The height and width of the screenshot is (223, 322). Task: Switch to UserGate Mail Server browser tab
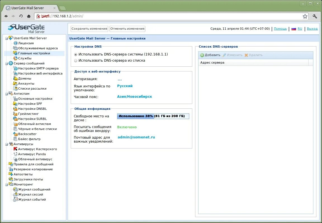click(x=31, y=8)
